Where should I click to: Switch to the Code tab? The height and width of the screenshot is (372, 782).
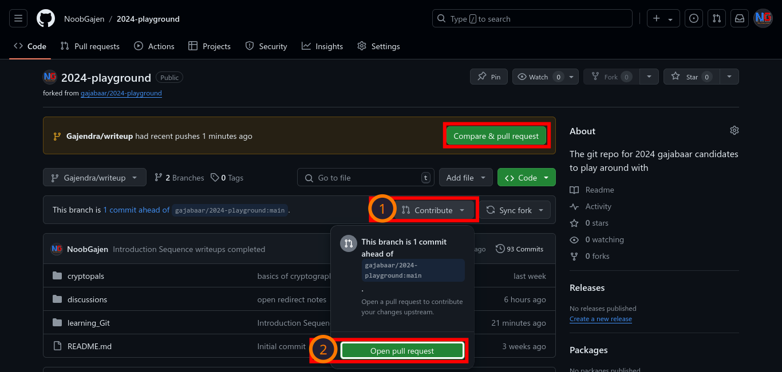point(30,46)
